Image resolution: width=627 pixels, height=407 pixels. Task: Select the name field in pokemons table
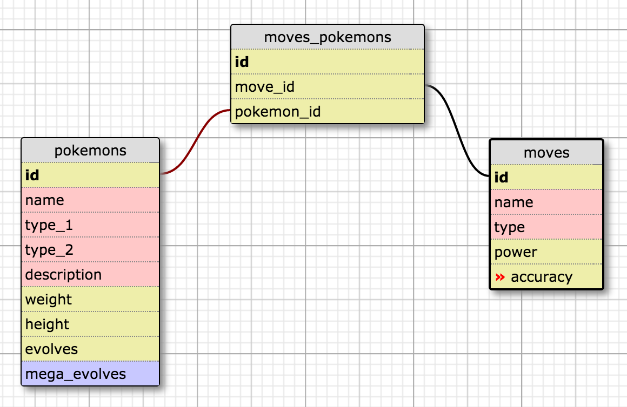coord(90,200)
